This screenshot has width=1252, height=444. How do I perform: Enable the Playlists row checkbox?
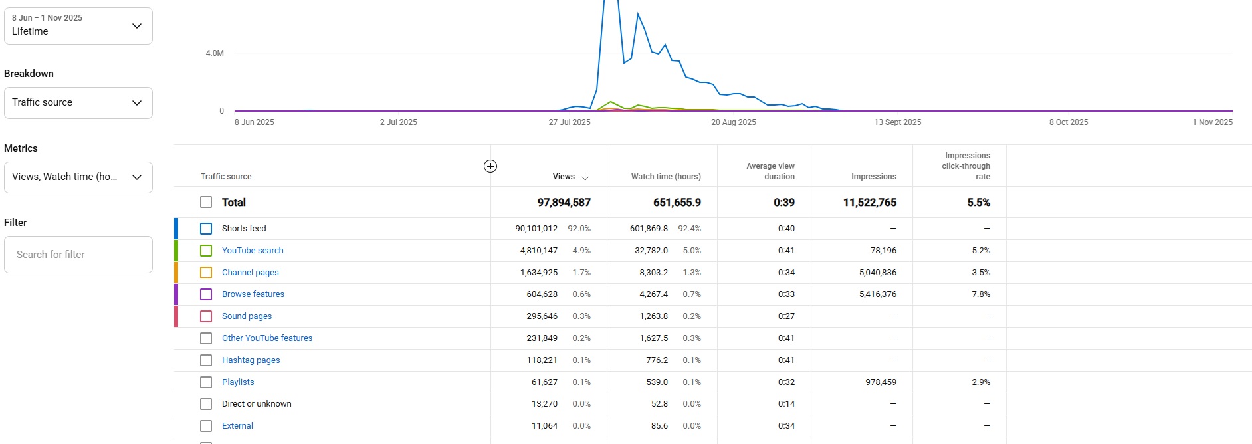206,382
